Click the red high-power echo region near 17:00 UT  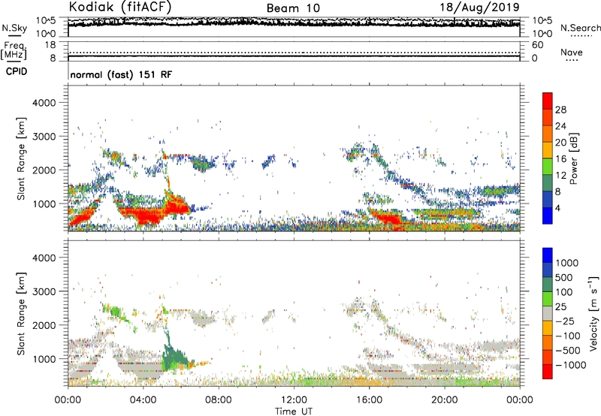click(387, 219)
